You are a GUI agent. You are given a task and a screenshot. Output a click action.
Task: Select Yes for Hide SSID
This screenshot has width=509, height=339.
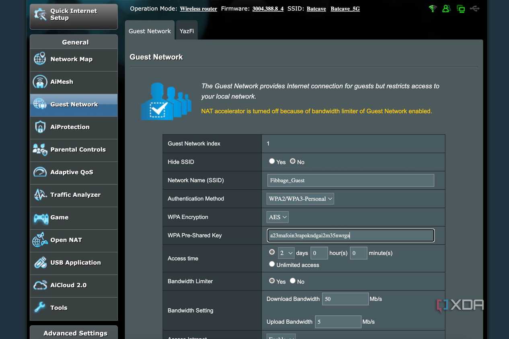coord(272,161)
